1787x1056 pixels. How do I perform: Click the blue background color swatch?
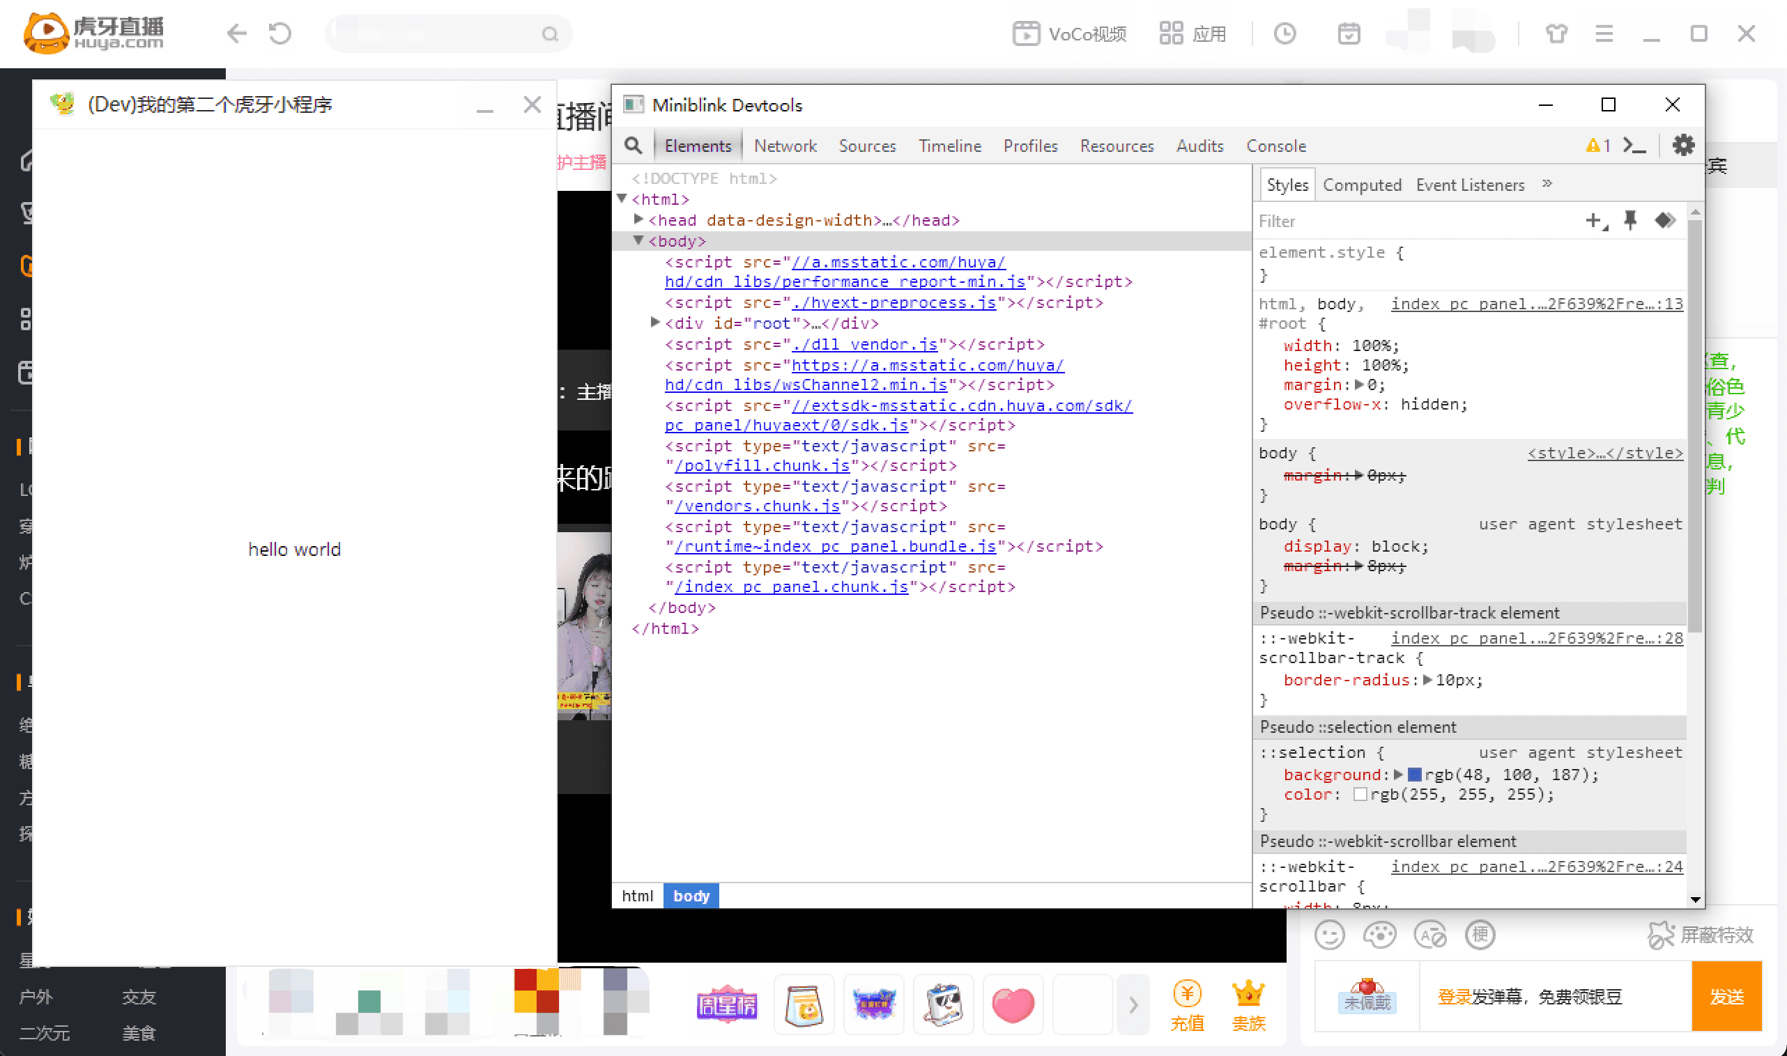click(x=1415, y=775)
